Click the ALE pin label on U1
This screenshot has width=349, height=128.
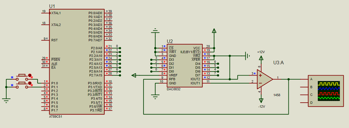[x=54, y=64]
